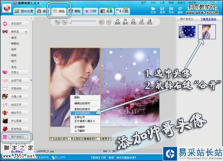
Task: Open the 闪图 tab
Action: coord(122,11)
